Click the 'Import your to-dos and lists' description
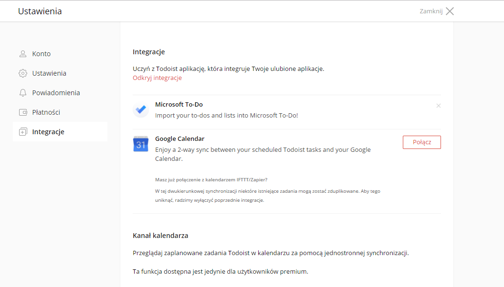 tap(227, 116)
